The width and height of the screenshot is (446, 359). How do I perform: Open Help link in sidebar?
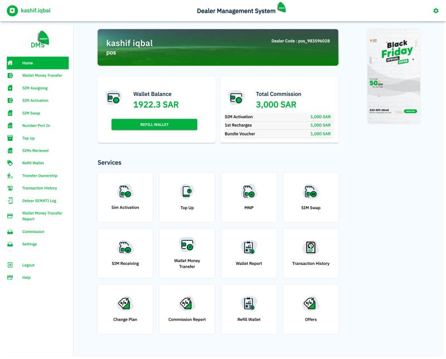tap(26, 278)
